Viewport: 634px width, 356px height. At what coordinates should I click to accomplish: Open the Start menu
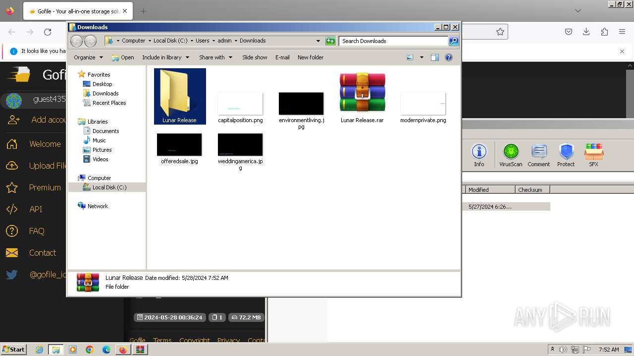(13, 350)
